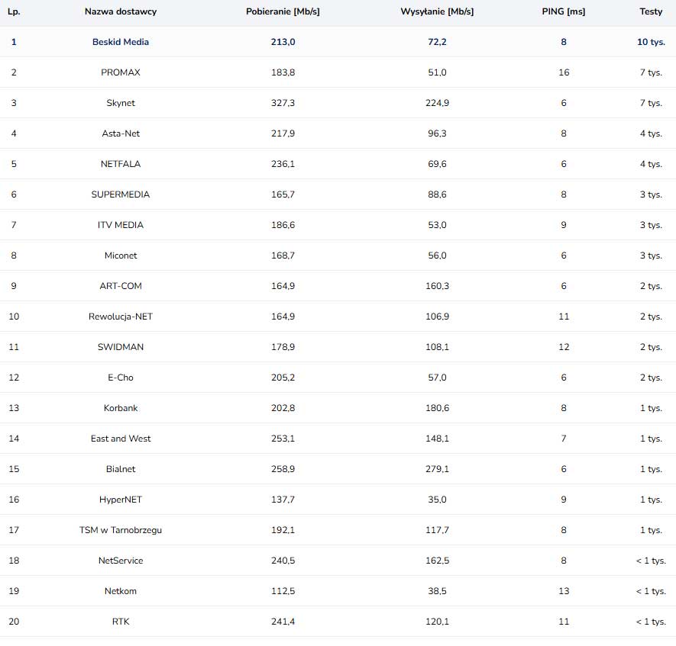Image resolution: width=676 pixels, height=646 pixels.
Task: Click the Wysyłanie [Mb/s] column header
Action: coord(437,12)
